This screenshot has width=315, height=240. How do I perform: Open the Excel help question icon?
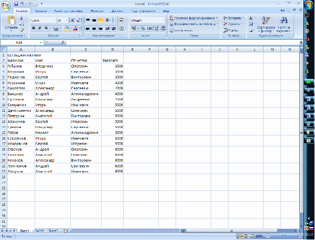tap(283, 10)
